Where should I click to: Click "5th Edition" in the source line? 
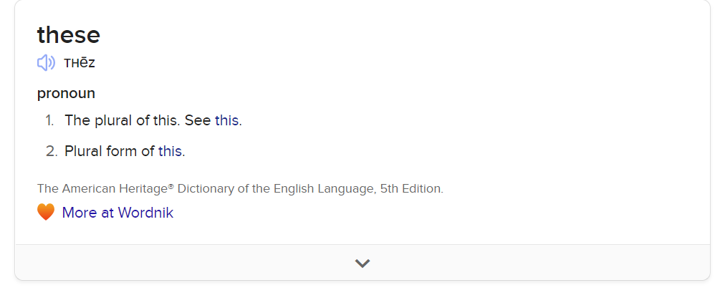pos(411,189)
